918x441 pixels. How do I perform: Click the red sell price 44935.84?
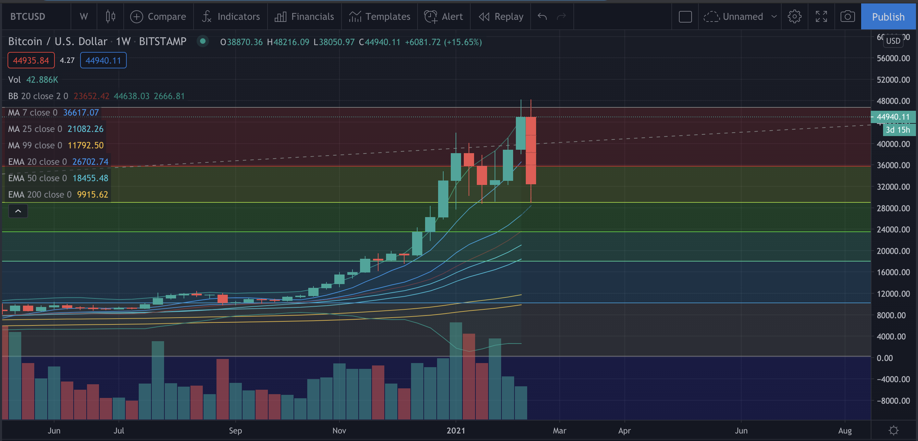coord(31,60)
